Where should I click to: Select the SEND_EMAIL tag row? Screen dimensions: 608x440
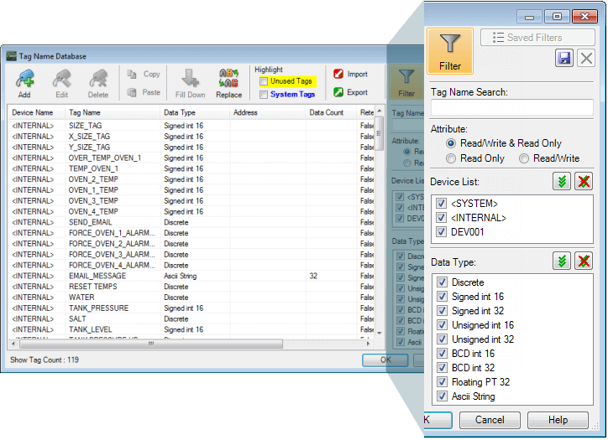(191, 223)
